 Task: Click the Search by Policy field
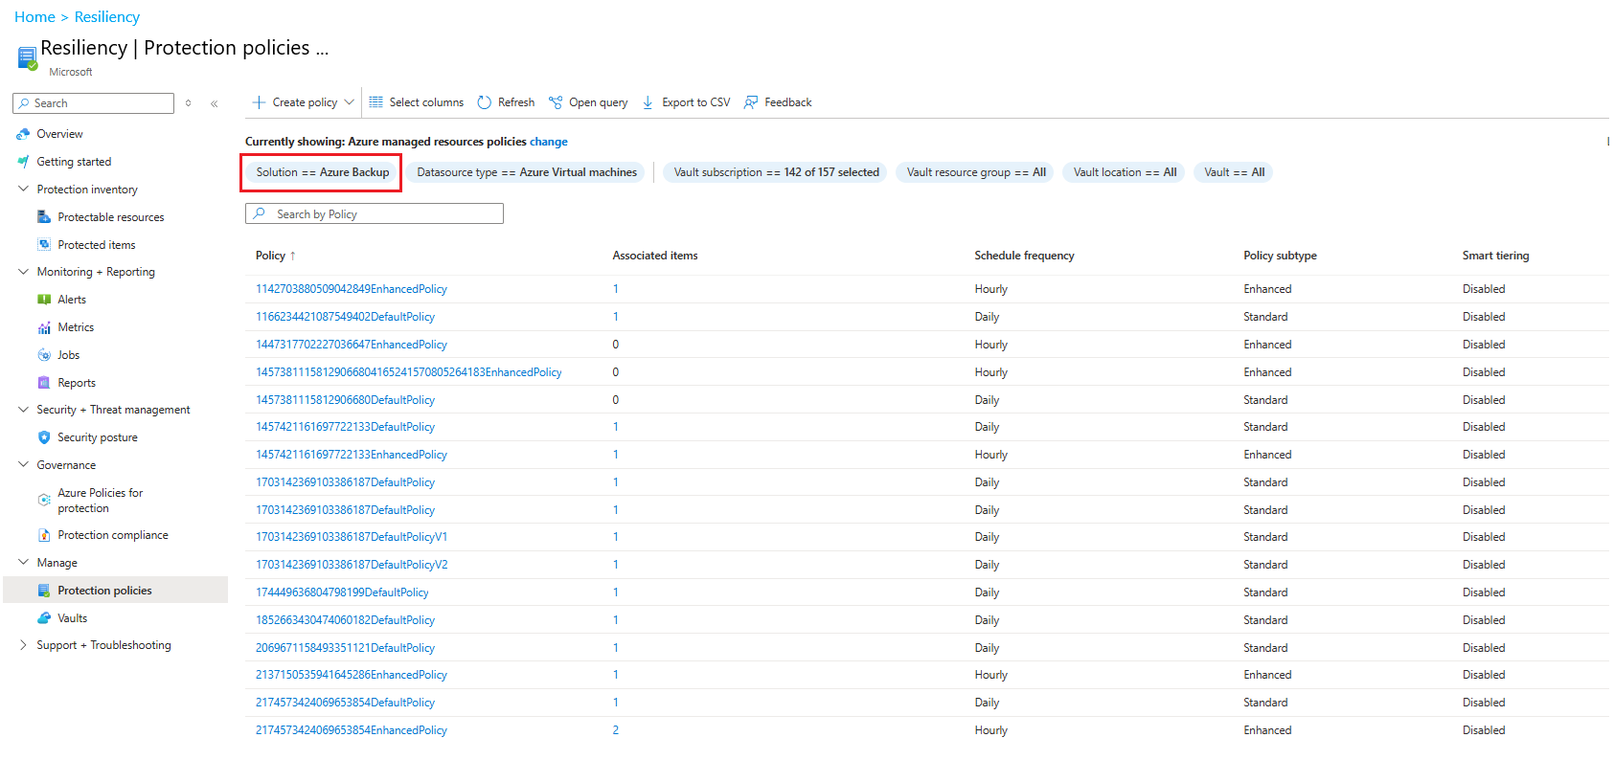click(x=375, y=214)
